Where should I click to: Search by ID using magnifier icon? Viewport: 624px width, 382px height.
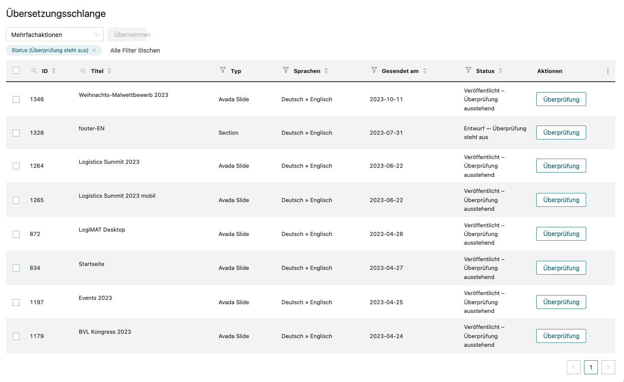tap(34, 71)
